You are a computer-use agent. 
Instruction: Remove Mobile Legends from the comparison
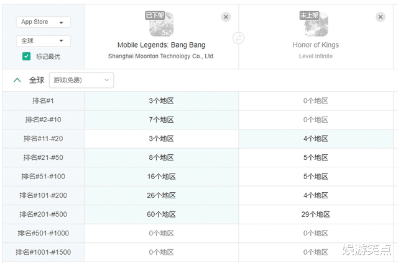tap(226, 17)
